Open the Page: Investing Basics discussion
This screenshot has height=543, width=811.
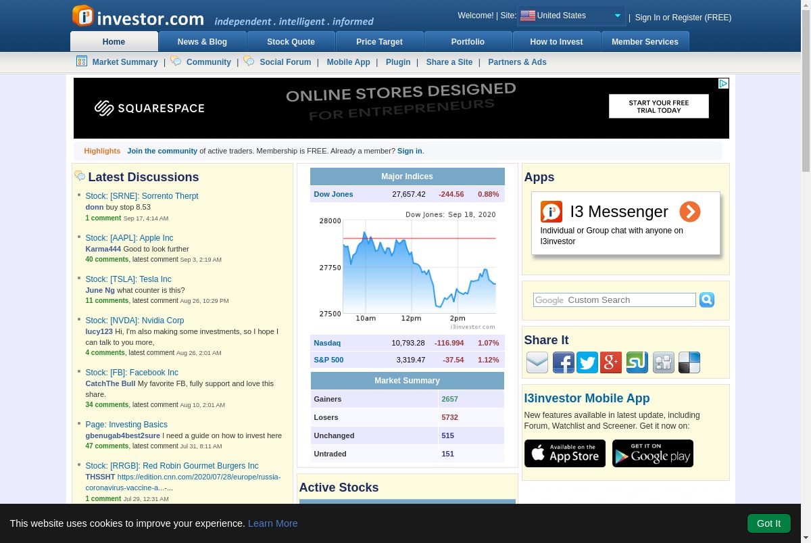(x=126, y=425)
